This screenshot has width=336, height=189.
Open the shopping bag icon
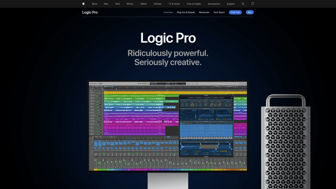(253, 4)
